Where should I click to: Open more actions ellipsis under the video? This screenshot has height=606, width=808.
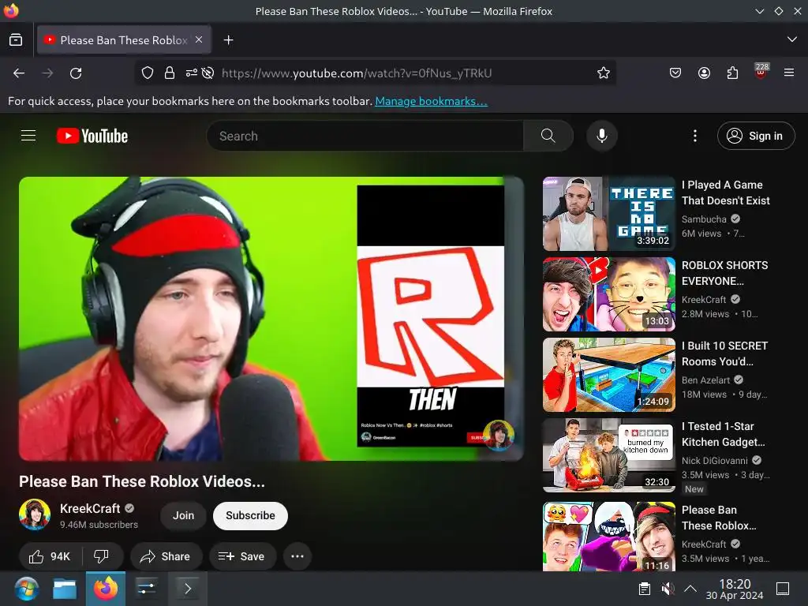(297, 556)
